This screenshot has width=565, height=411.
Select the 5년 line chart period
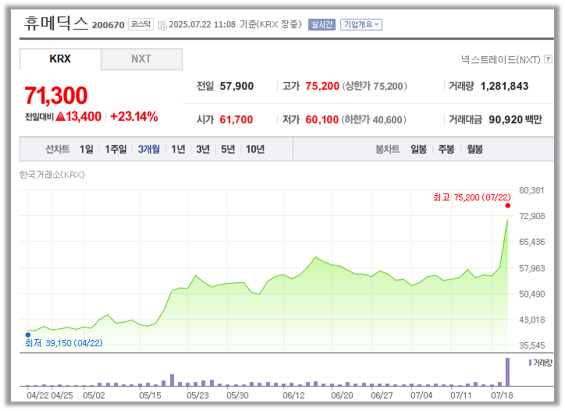point(228,149)
